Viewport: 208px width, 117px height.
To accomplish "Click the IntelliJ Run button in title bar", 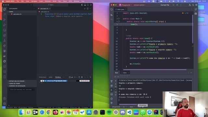I will point(173,5).
